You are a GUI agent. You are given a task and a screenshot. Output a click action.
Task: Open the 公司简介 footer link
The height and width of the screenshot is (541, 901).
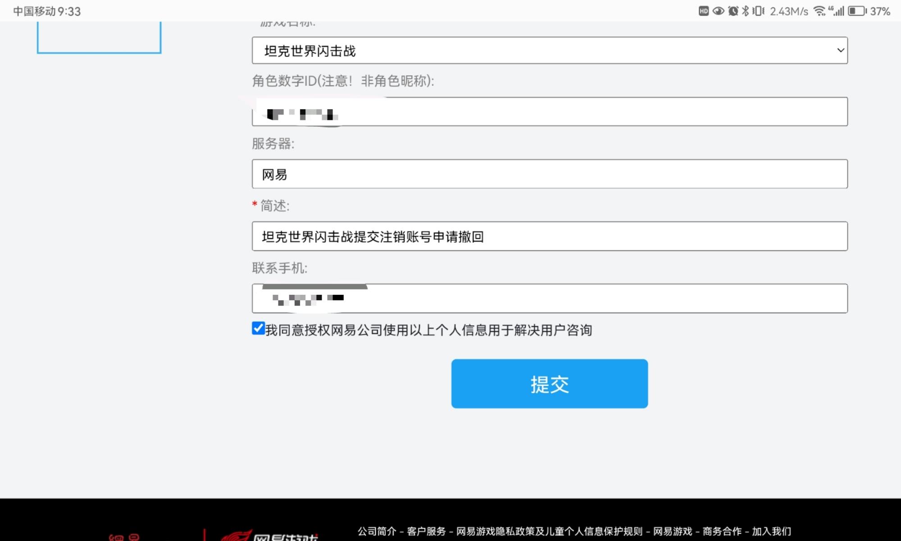[377, 532]
